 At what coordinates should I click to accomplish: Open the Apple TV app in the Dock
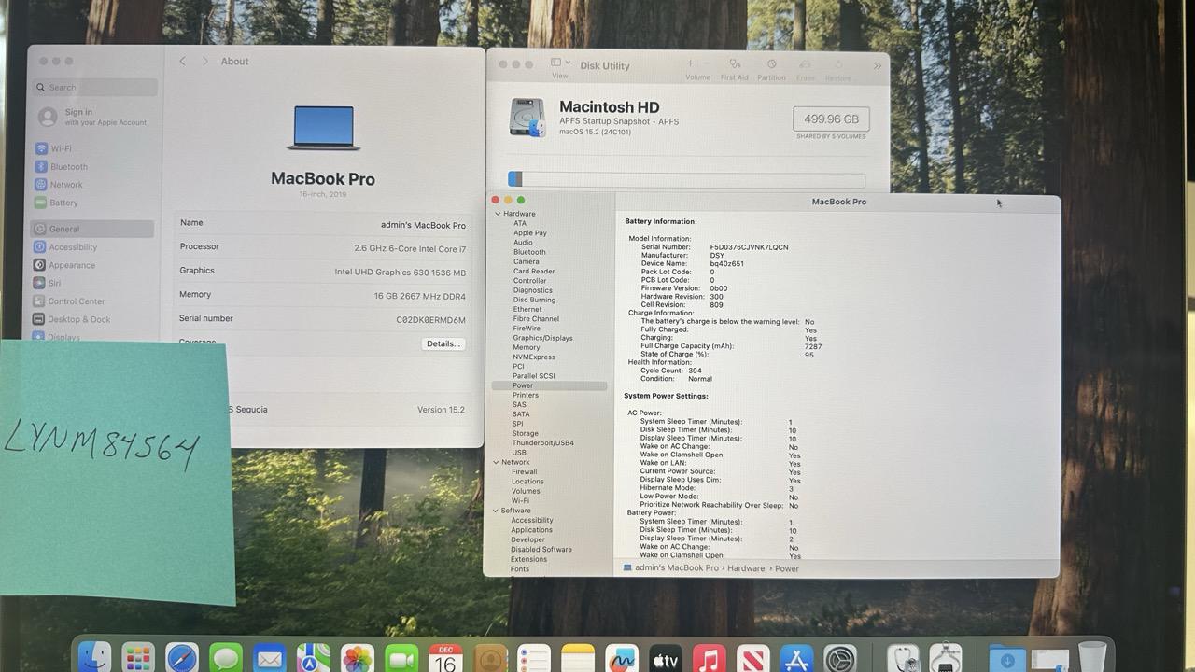[x=666, y=659]
